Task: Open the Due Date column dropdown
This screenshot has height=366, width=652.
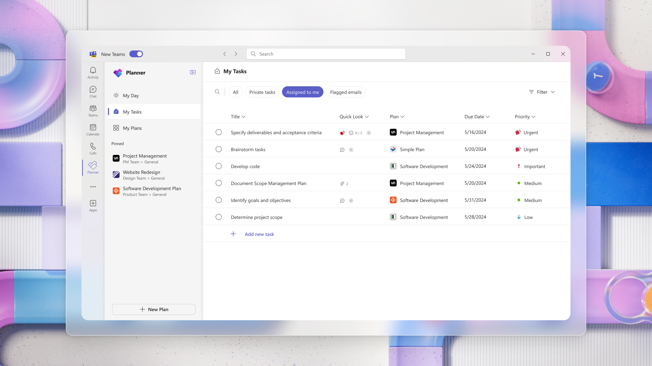Action: pyautogui.click(x=477, y=117)
